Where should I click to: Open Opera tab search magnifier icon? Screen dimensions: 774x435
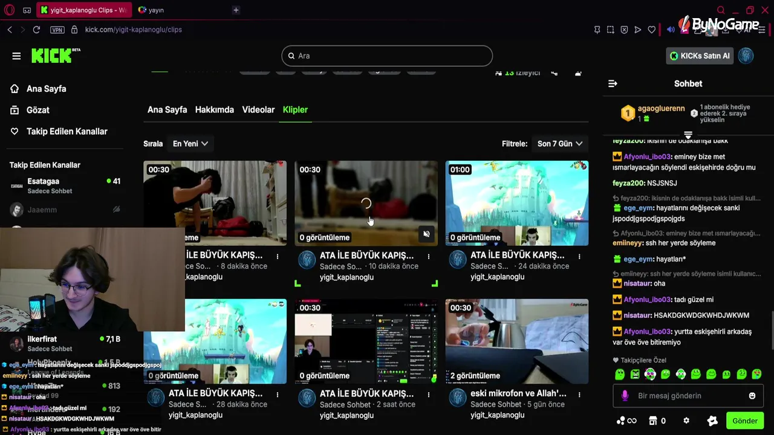click(720, 10)
